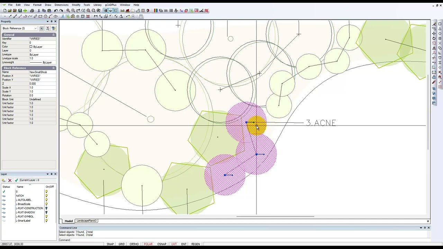Toggle hATCH layer light bulb
This screenshot has height=249, width=443.
coord(46,196)
